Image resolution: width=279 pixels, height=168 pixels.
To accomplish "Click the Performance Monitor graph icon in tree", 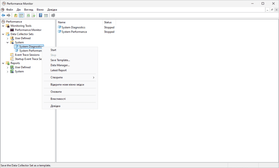I will tap(12, 30).
